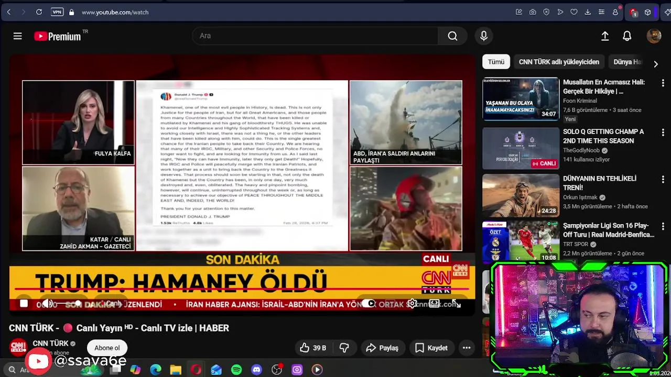Open the browser site security lock icon

[71, 12]
